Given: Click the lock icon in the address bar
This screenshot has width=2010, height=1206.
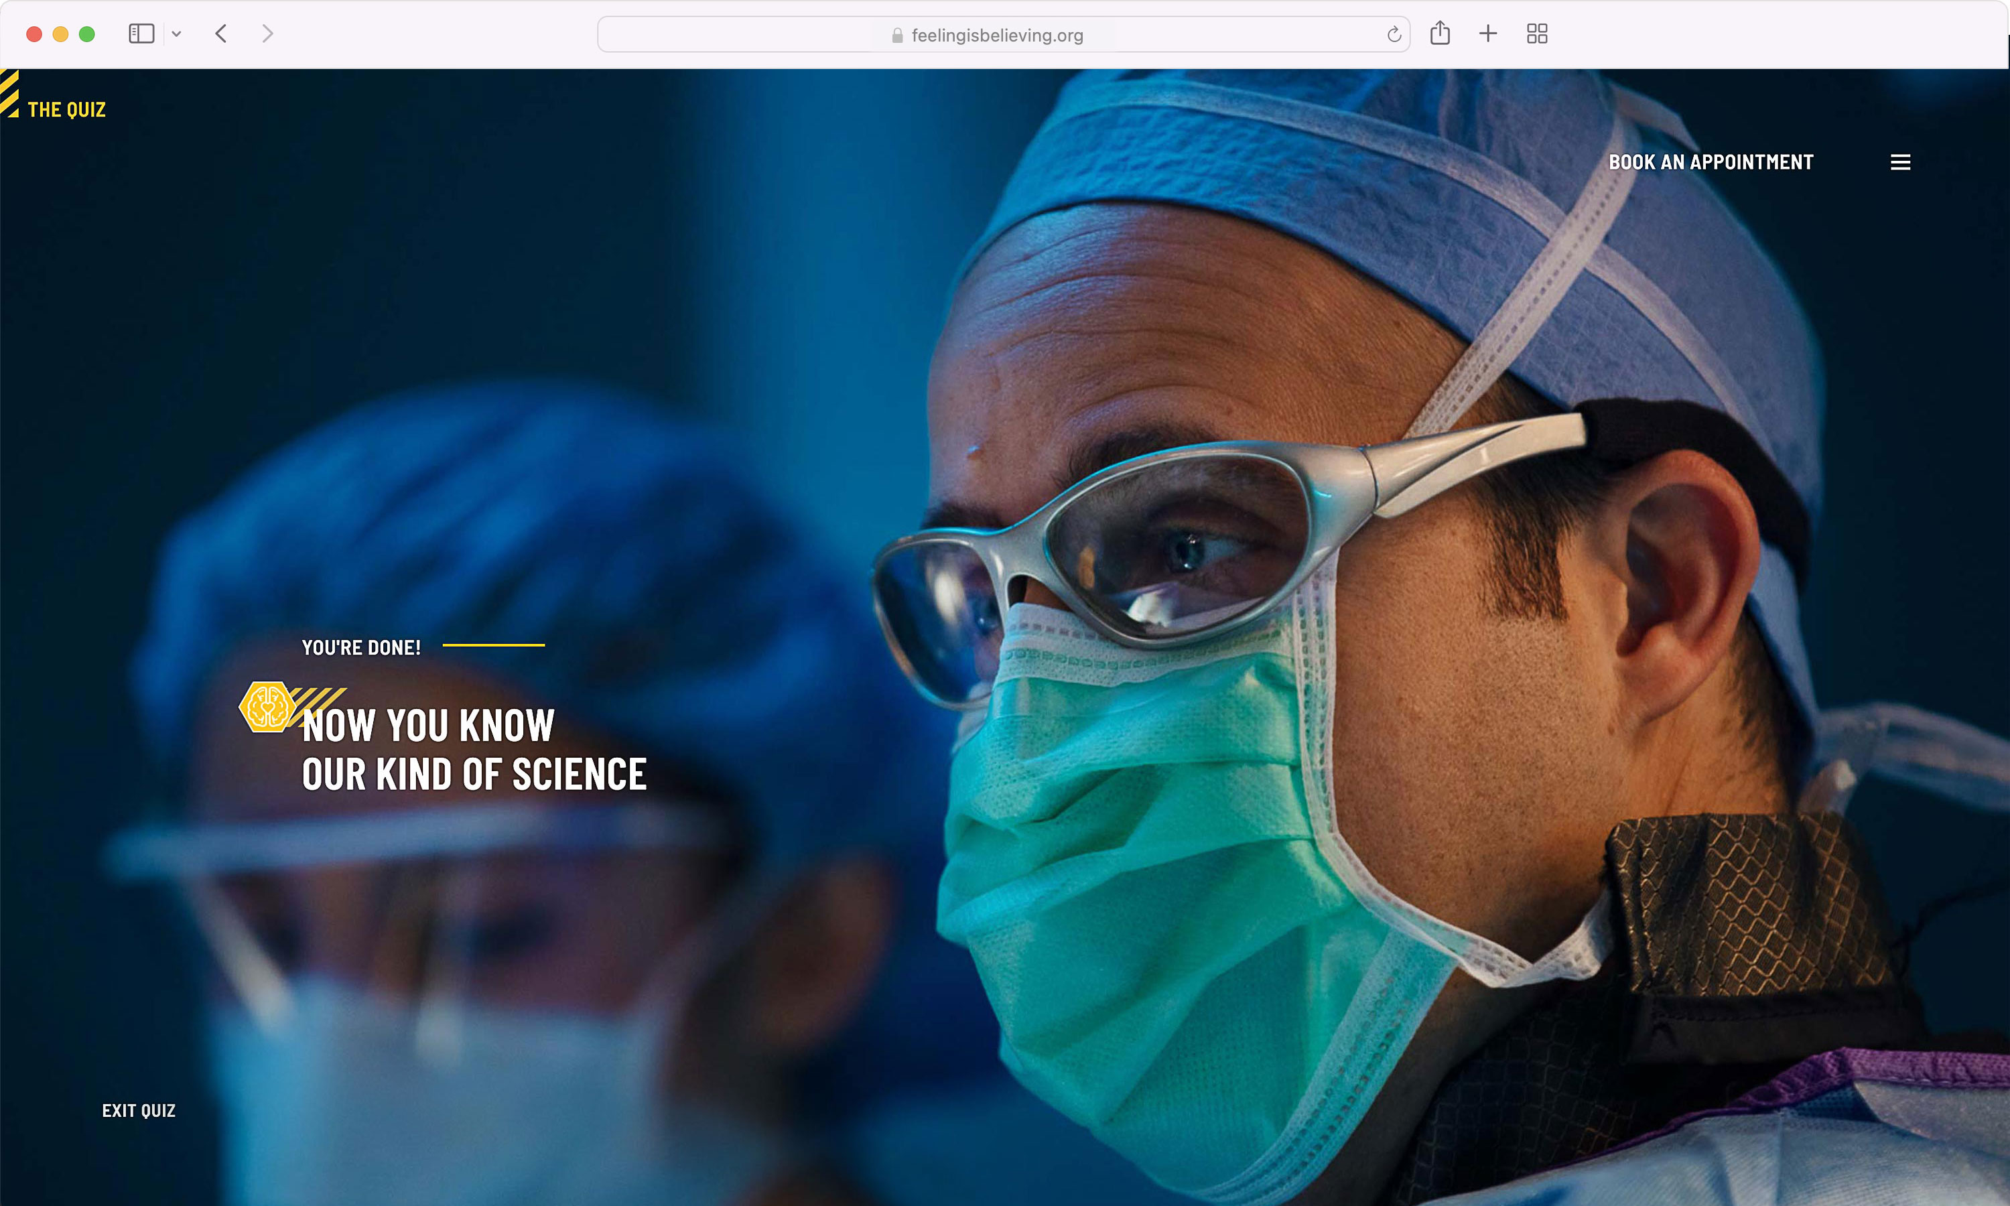Looking at the screenshot, I should click(897, 36).
